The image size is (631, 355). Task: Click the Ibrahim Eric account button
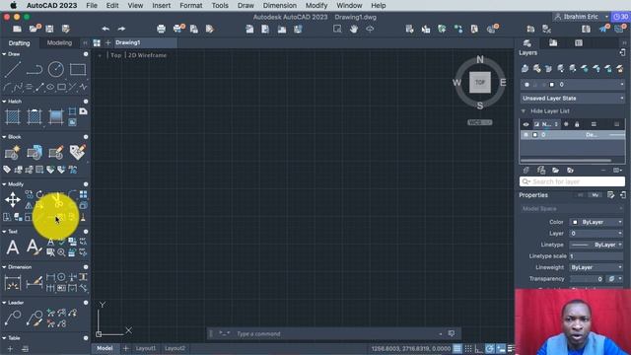pos(581,17)
